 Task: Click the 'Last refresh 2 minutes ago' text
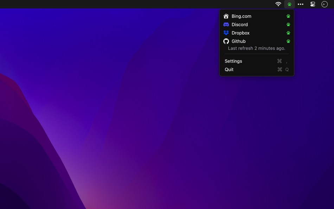pyautogui.click(x=256, y=48)
